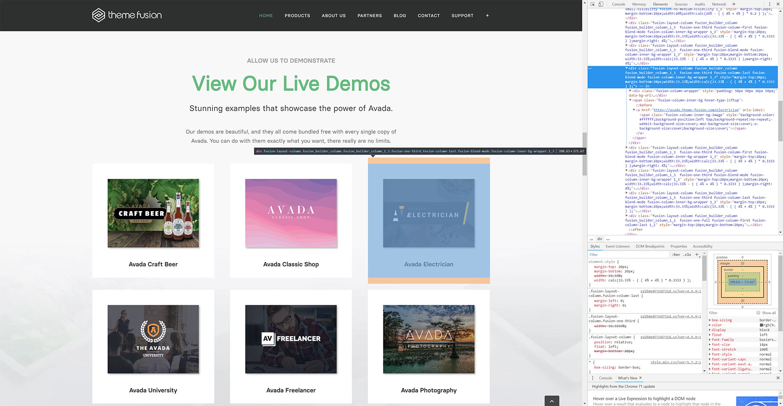Expand the float computed property

click(x=710, y=335)
